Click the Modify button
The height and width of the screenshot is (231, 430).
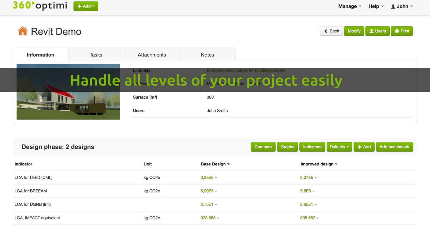[x=354, y=31]
